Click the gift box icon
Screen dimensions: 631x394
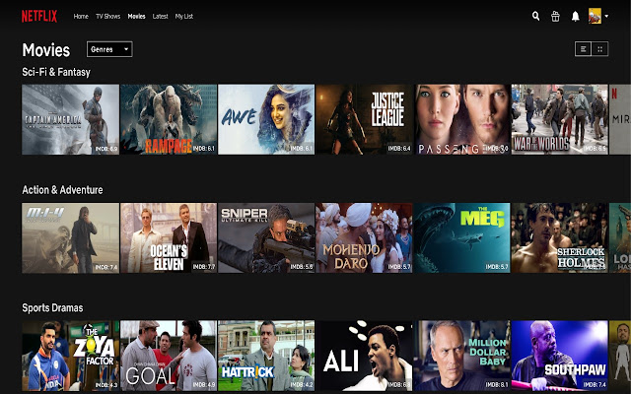tap(555, 16)
